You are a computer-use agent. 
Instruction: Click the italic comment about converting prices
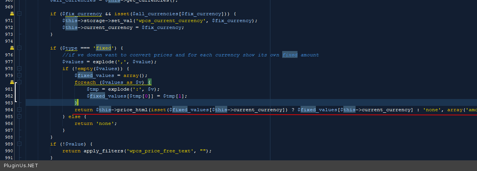191,55
